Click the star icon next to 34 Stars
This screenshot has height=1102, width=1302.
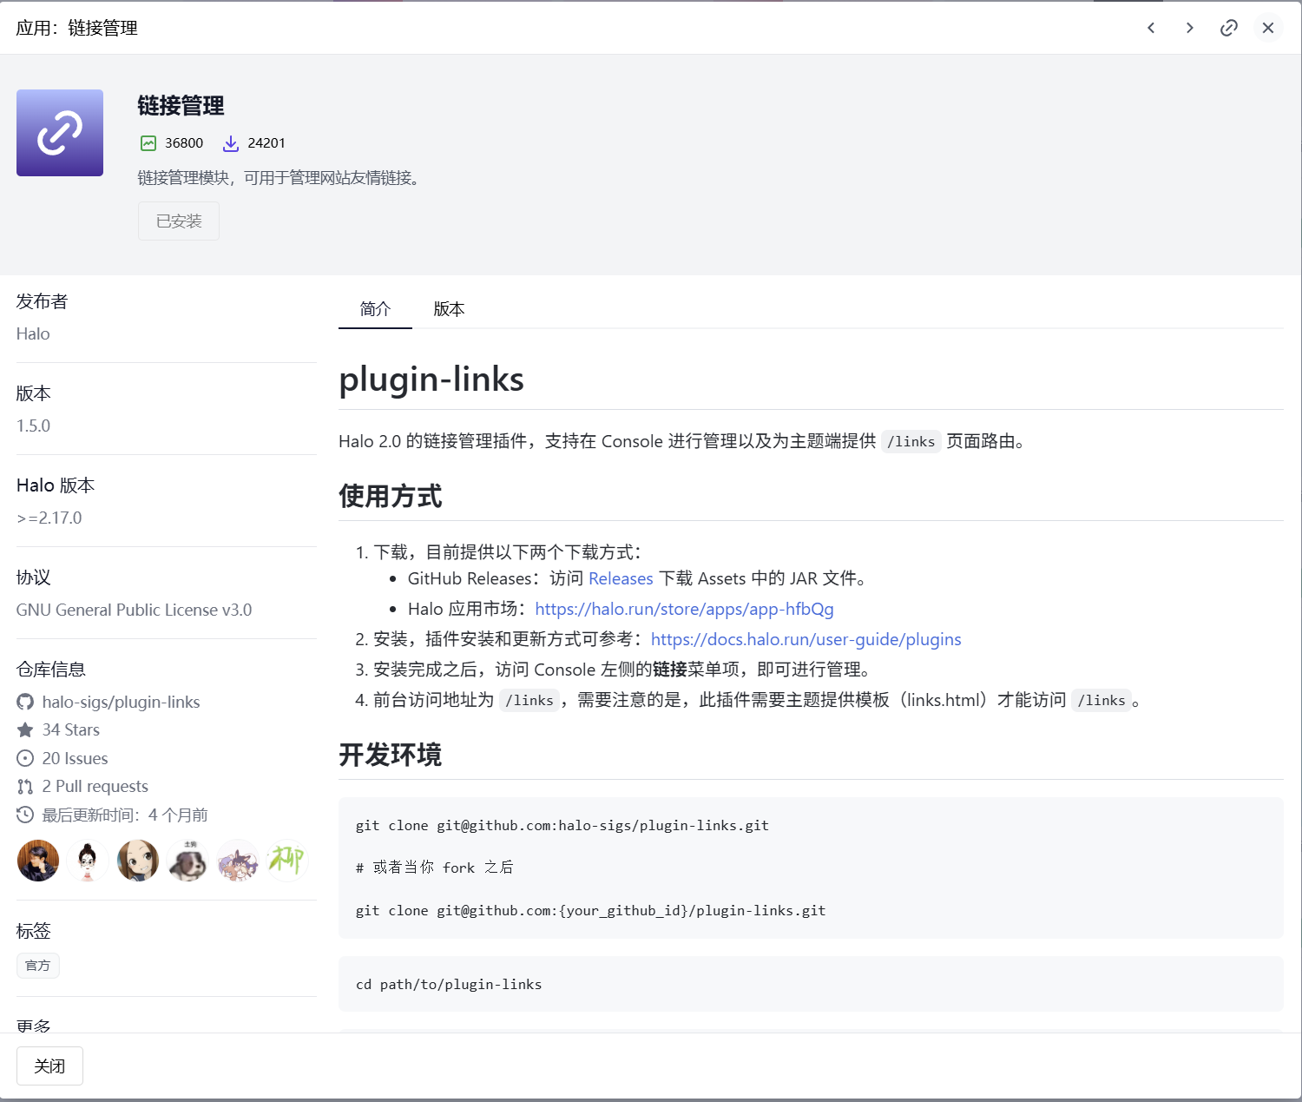[25, 729]
